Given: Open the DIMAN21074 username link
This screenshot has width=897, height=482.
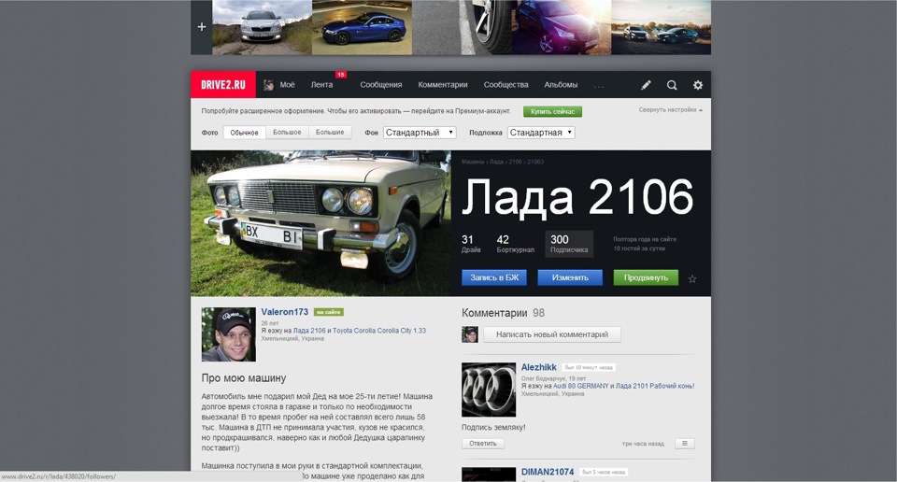Looking at the screenshot, I should [548, 472].
